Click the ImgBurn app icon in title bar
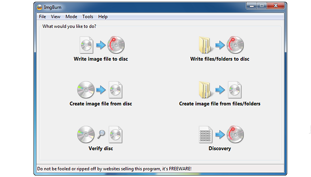The height and width of the screenshot is (177, 311). point(40,8)
